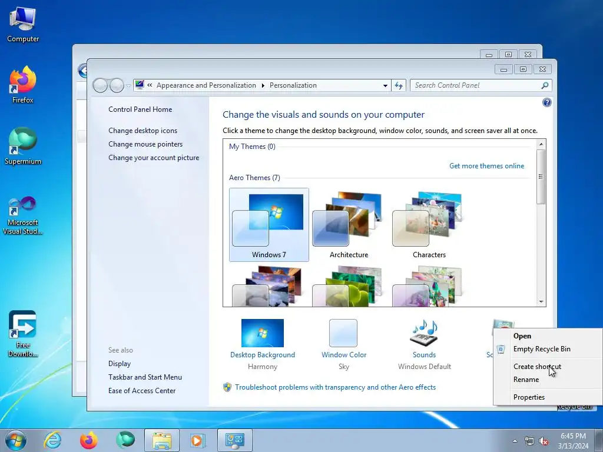Viewport: 603px width, 452px height.
Task: Click the Windows Start orb
Action: [x=16, y=440]
